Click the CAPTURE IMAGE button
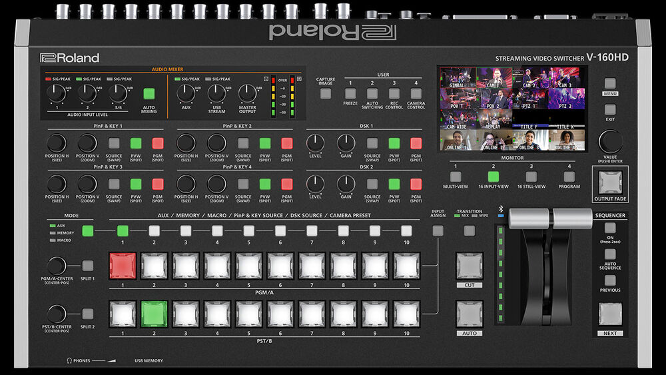666x375 pixels. tap(326, 93)
